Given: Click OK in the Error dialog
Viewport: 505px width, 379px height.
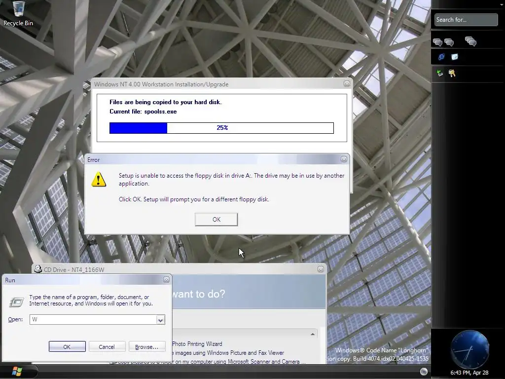Looking at the screenshot, I should (216, 220).
